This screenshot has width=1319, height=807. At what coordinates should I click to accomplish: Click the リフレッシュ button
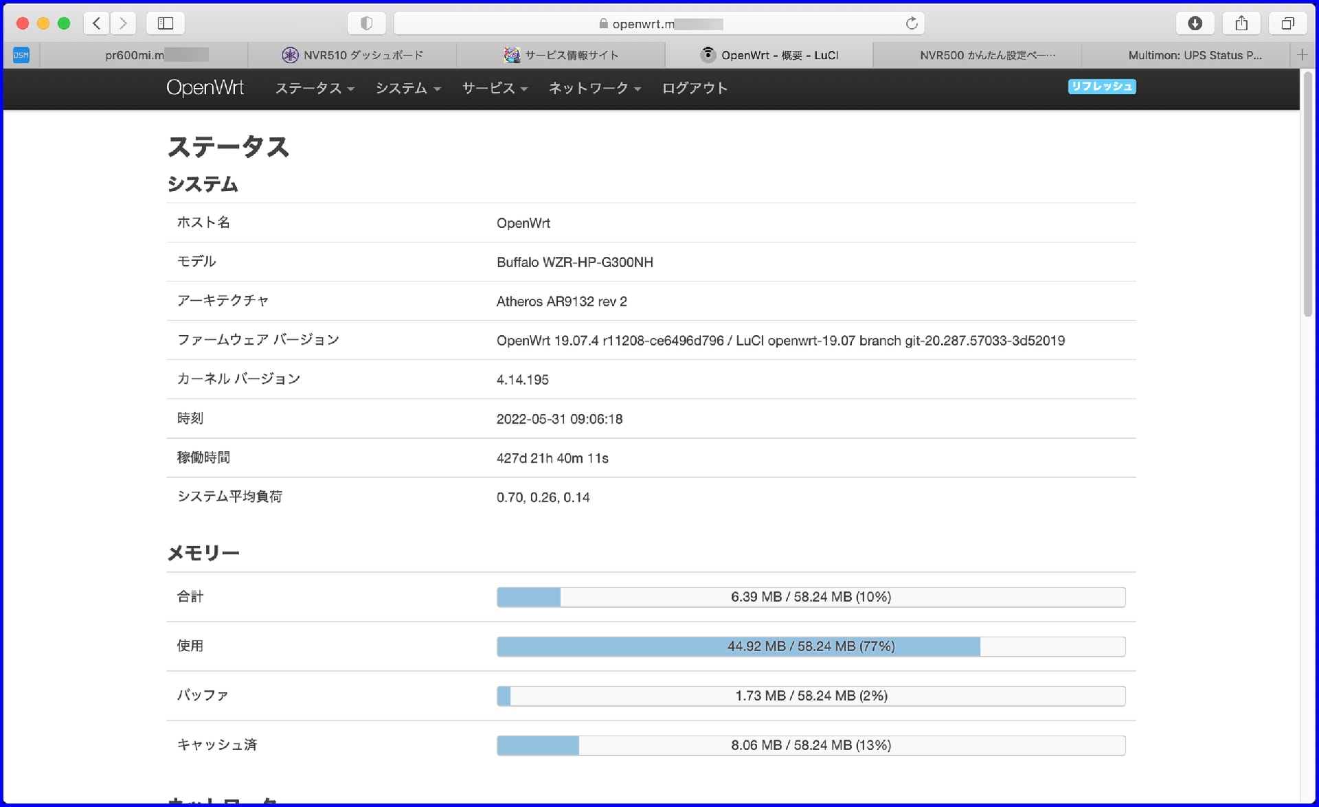(1102, 87)
